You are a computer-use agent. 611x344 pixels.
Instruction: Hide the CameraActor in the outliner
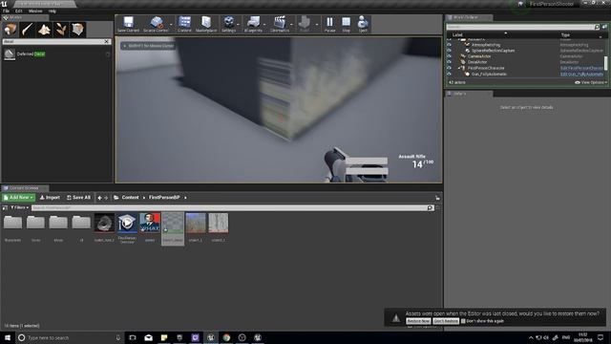(x=450, y=56)
